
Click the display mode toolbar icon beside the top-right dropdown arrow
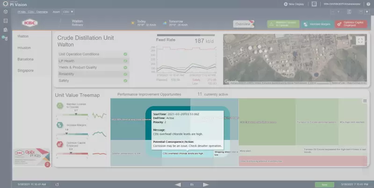pos(361,12)
